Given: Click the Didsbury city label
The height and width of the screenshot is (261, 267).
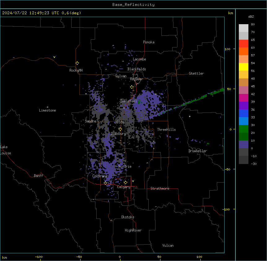Looking at the screenshot, I should (x=118, y=134).
